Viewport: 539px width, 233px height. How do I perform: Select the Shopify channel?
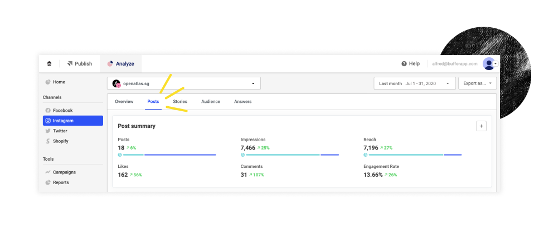click(x=60, y=141)
